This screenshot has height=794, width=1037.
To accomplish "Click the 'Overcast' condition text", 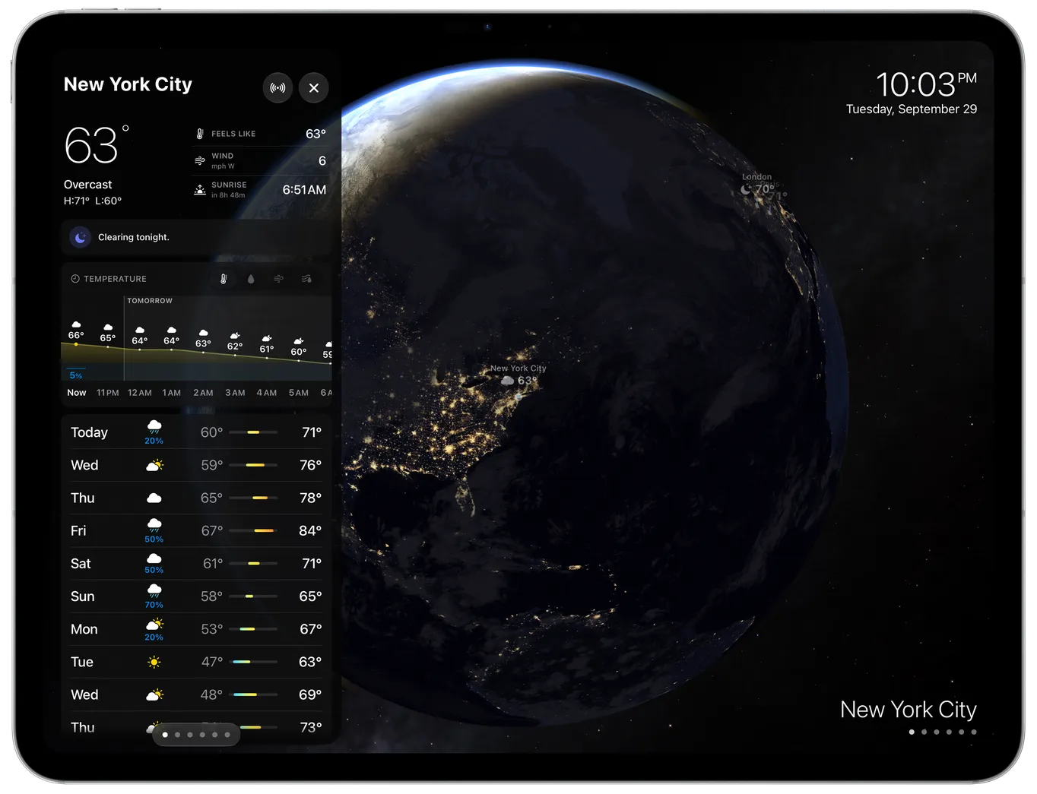I will coord(87,185).
